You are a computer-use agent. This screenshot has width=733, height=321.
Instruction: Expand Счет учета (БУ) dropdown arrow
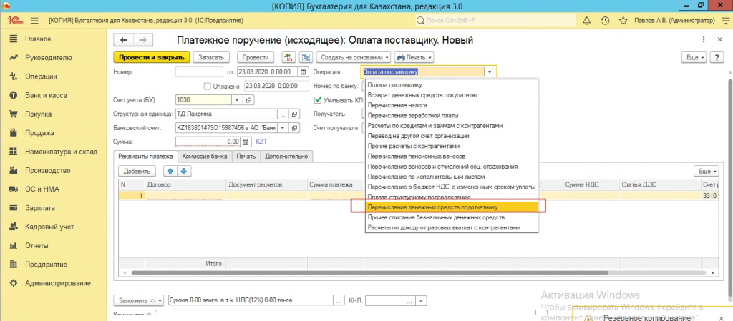tap(236, 100)
